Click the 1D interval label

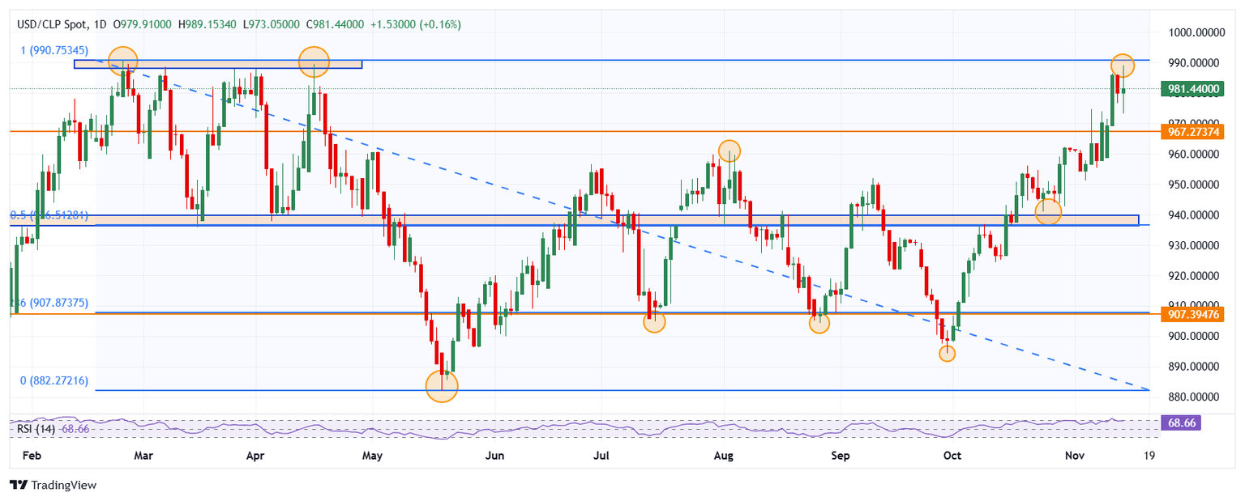tap(101, 25)
